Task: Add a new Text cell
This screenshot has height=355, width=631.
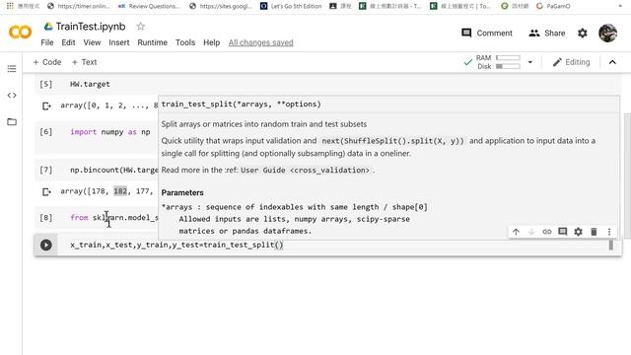Action: tap(84, 62)
